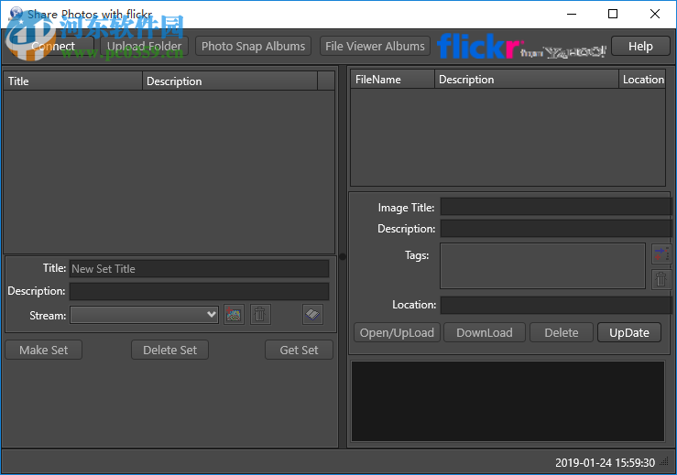Click the splitter handle between panels
The height and width of the screenshot is (475, 677).
pyautogui.click(x=343, y=256)
